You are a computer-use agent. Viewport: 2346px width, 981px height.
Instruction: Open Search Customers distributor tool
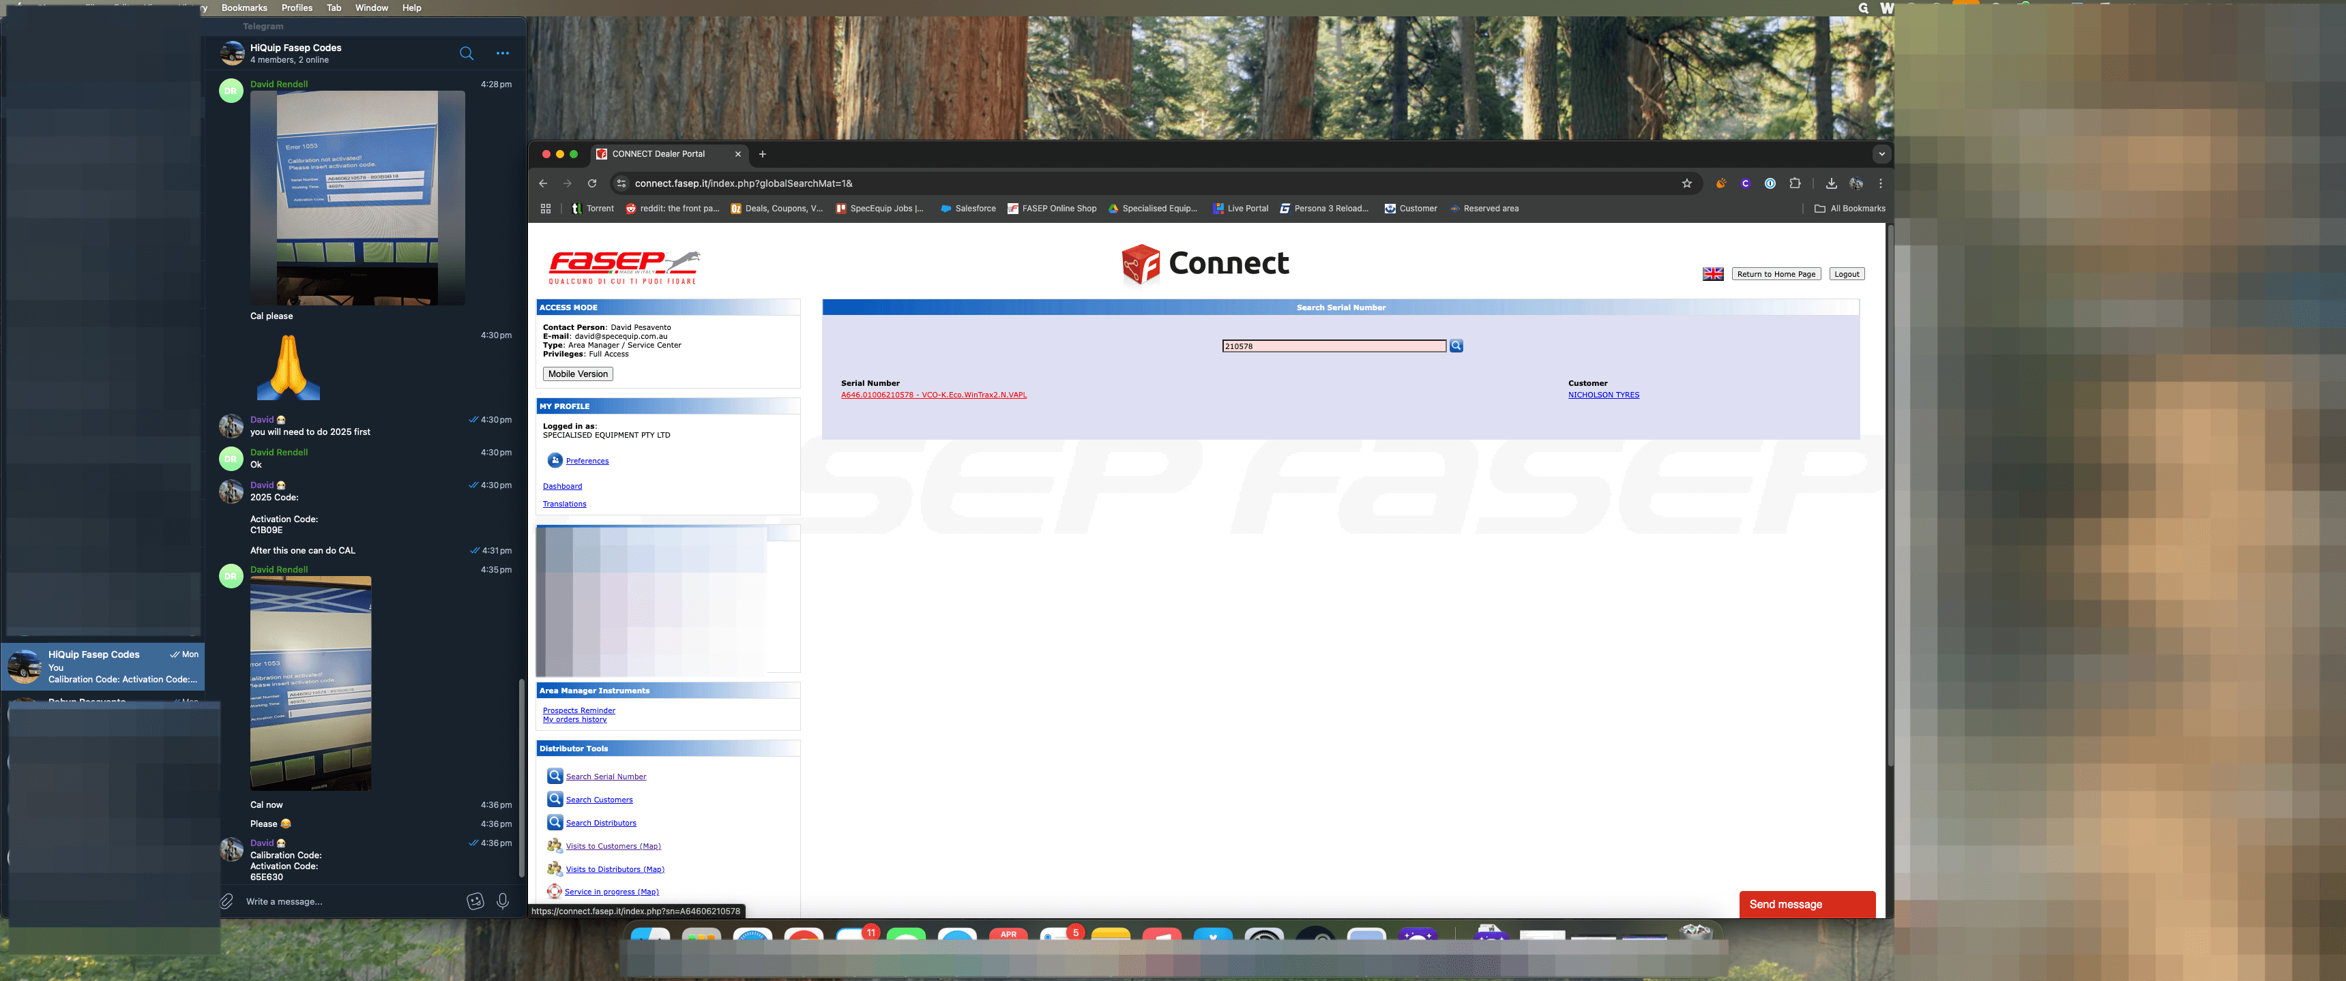tap(599, 800)
